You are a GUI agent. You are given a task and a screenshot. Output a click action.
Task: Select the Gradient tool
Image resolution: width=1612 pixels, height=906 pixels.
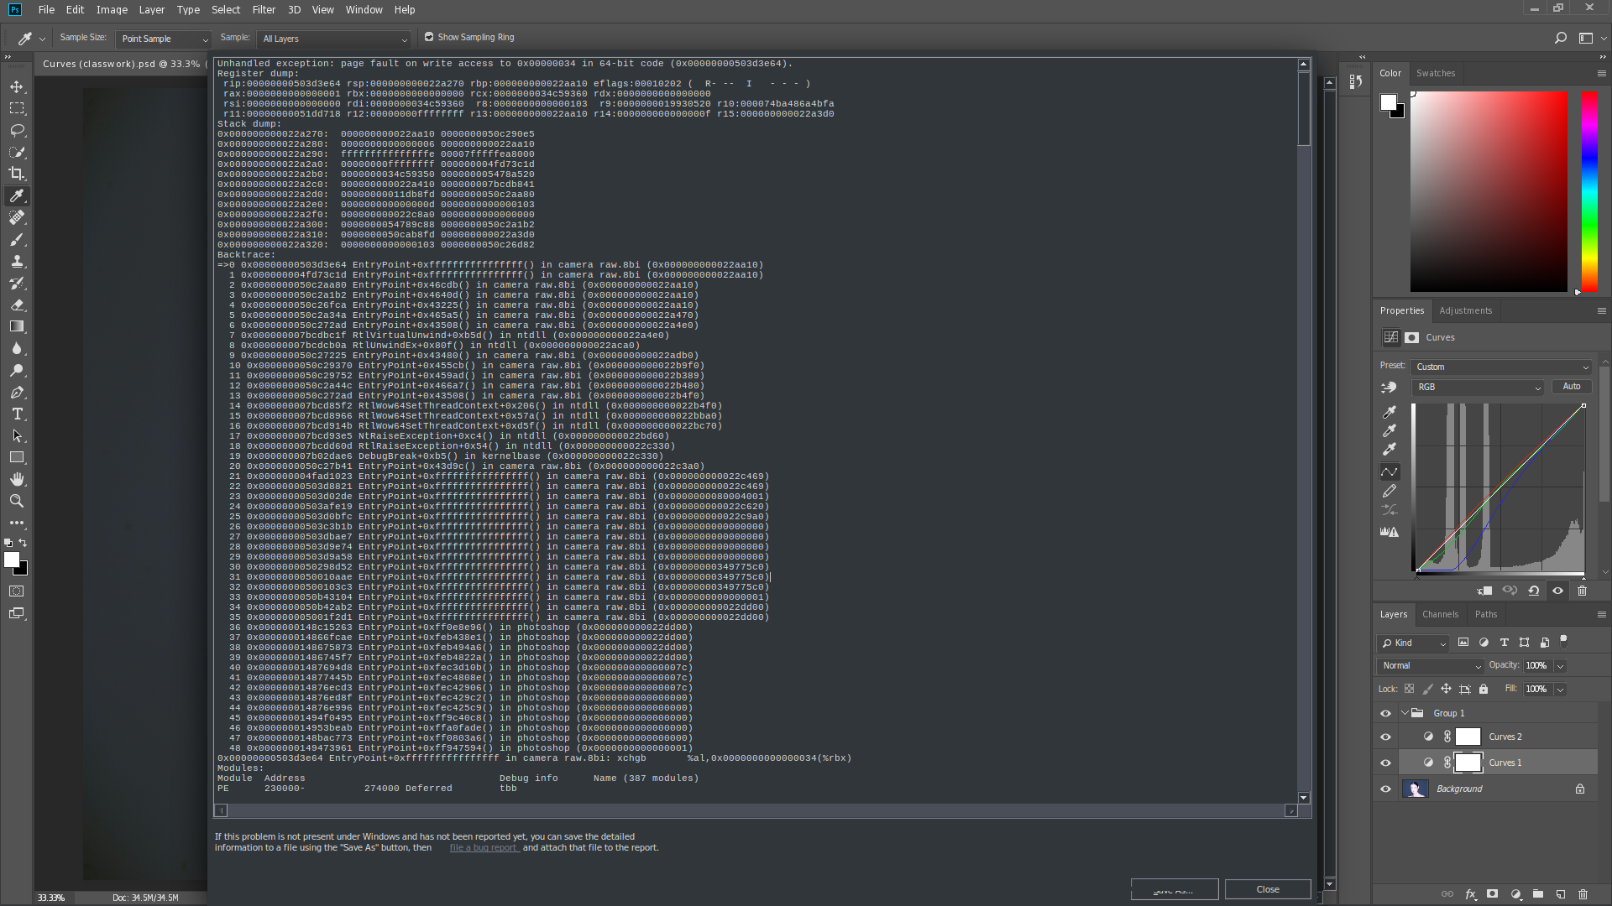coord(17,326)
